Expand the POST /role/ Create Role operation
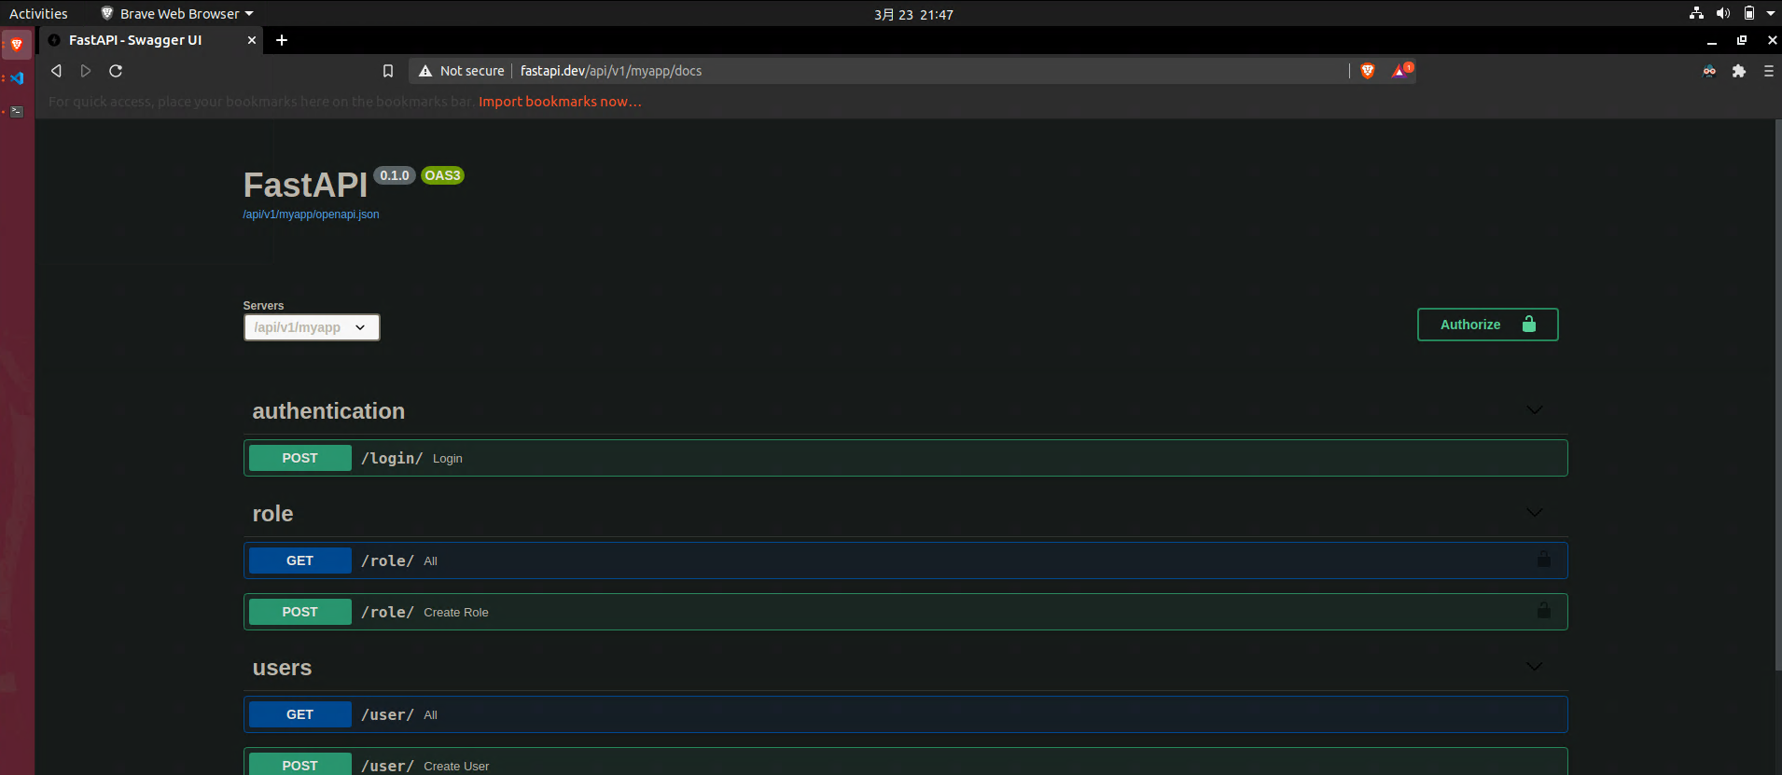Image resolution: width=1782 pixels, height=775 pixels. tap(905, 612)
